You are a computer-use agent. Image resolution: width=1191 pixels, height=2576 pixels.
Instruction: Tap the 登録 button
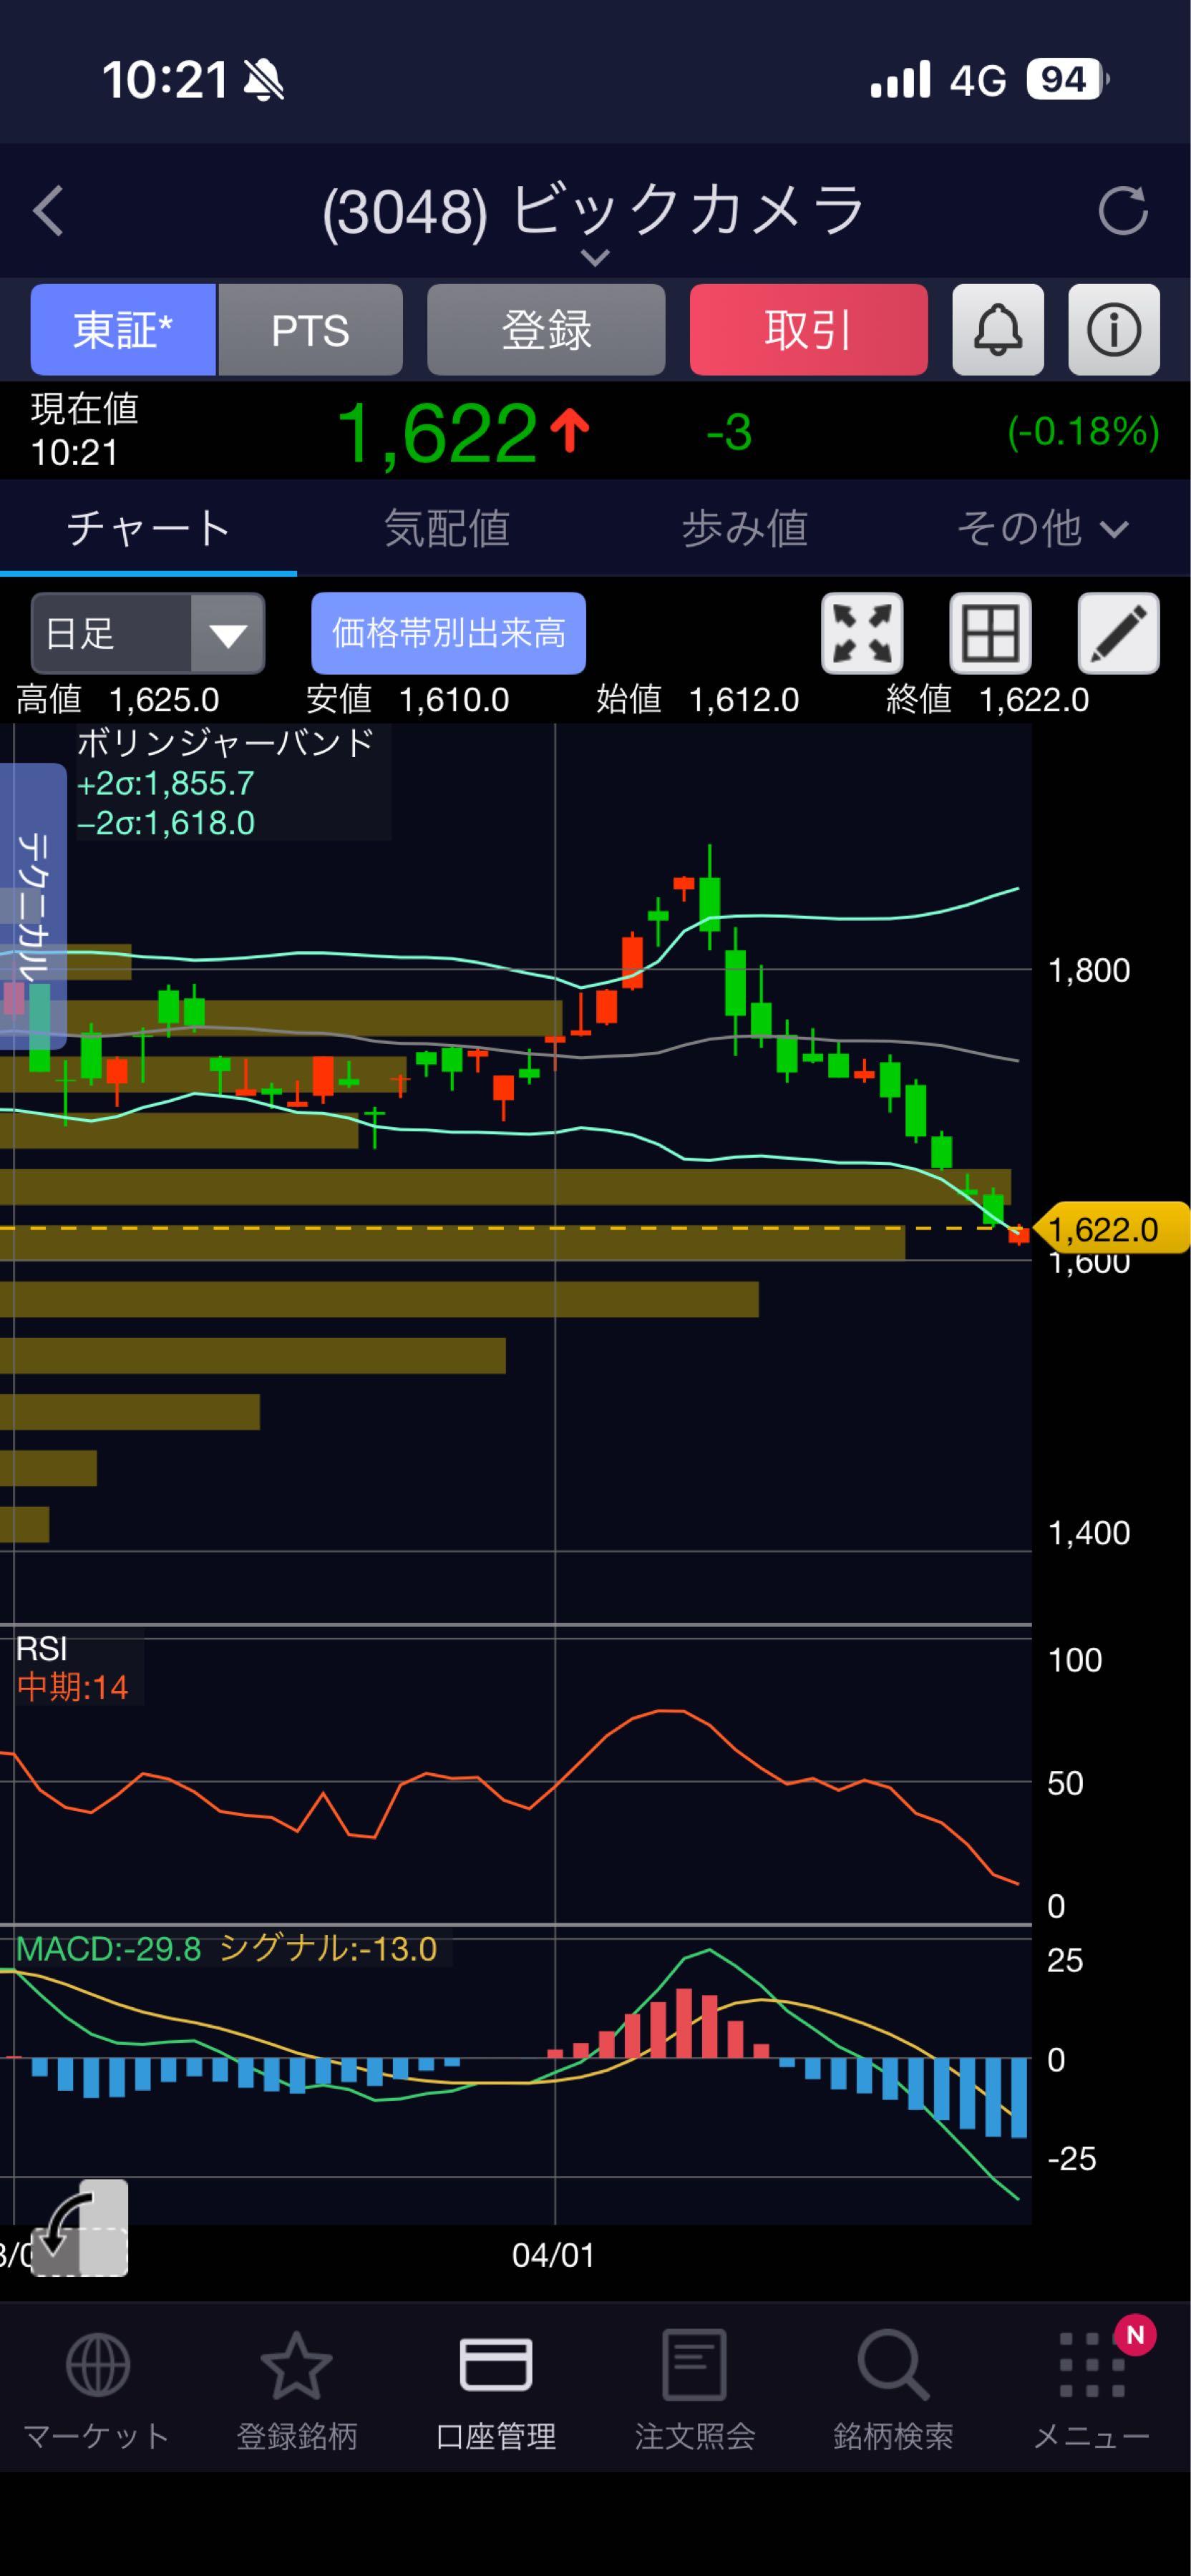[546, 330]
